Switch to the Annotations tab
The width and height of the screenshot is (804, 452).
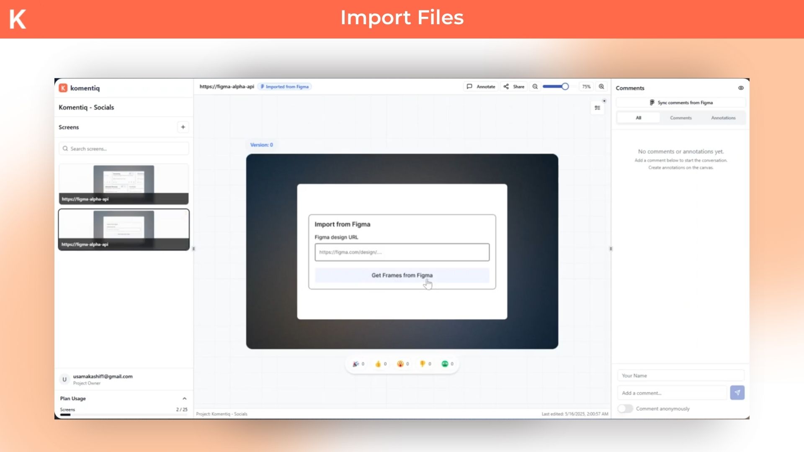tap(723, 118)
